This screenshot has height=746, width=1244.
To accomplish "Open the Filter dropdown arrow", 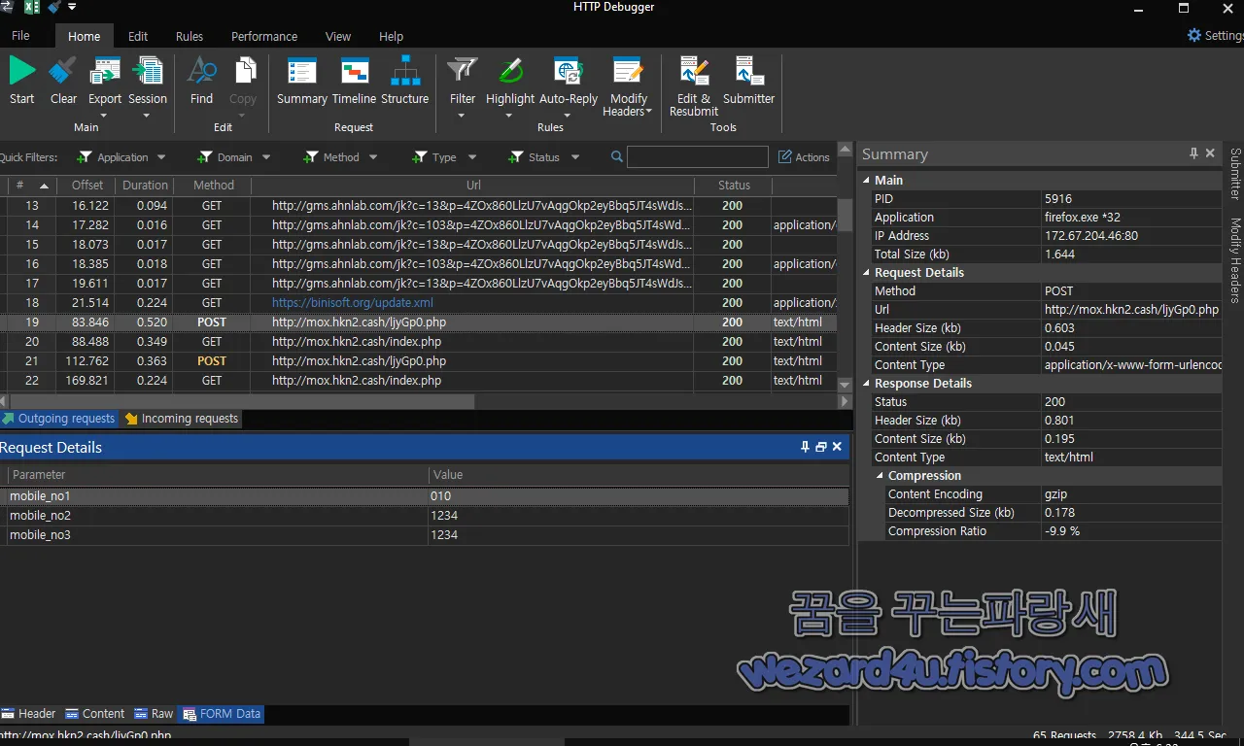I will pos(462,116).
